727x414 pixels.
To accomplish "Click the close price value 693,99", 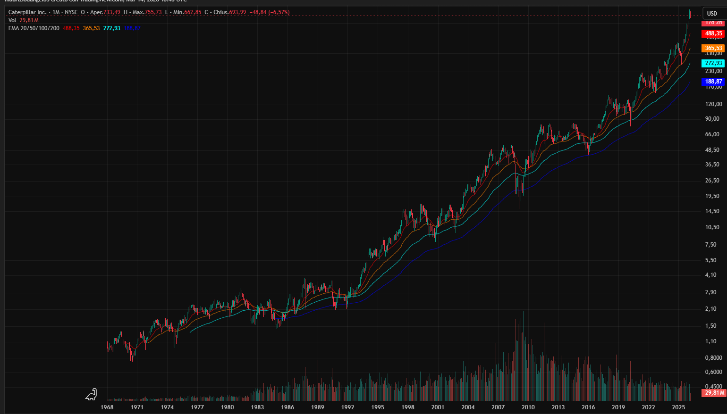I will click(237, 12).
